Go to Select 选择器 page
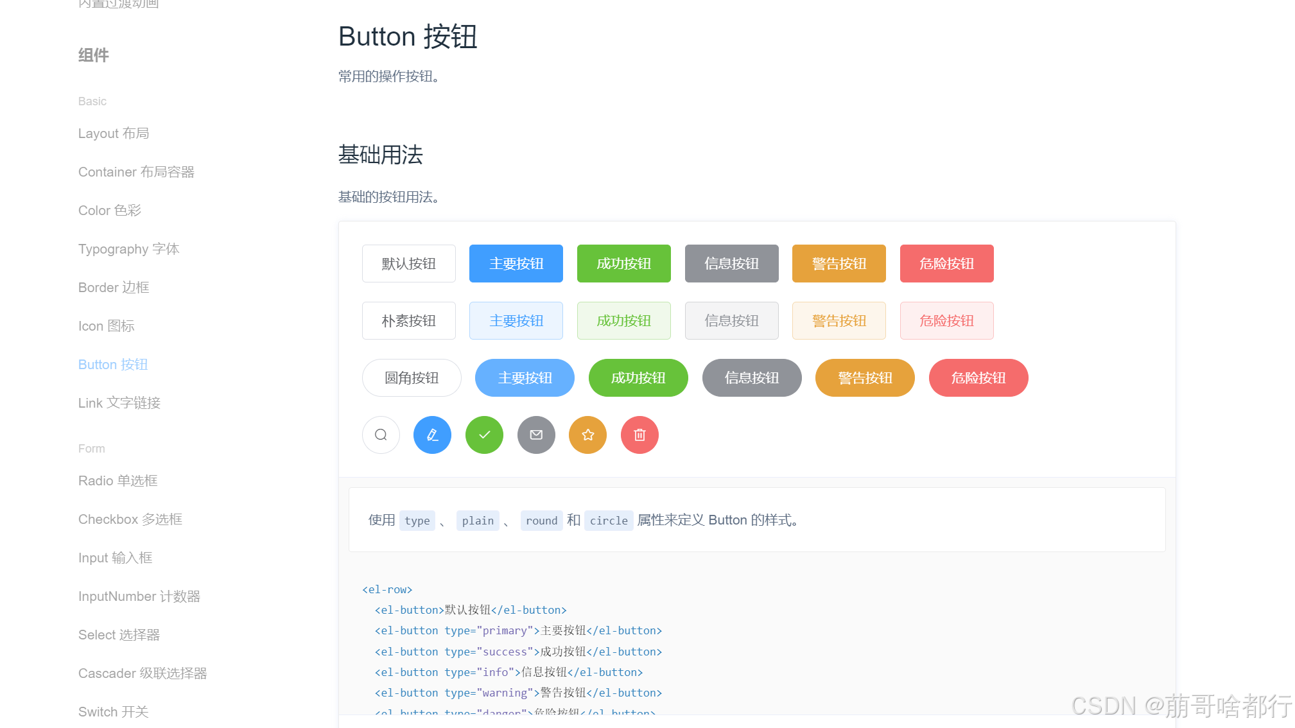The image size is (1295, 728). [x=119, y=635]
